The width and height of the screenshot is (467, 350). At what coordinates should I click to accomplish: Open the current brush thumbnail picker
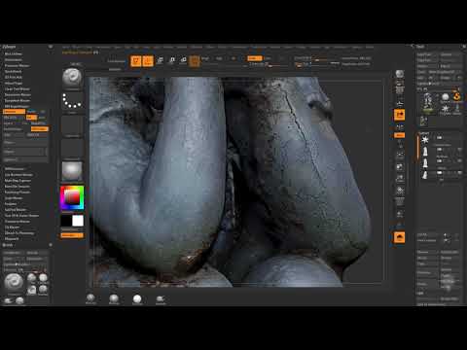[72, 78]
